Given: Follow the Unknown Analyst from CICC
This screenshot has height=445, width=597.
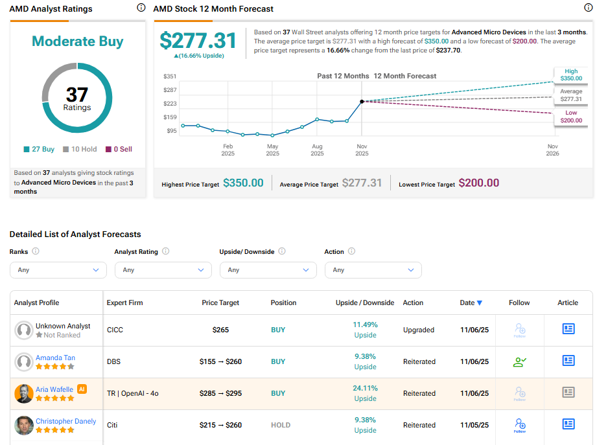Looking at the screenshot, I should pos(519,330).
